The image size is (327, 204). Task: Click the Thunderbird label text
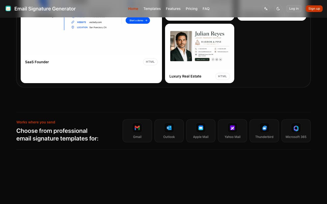(264, 137)
